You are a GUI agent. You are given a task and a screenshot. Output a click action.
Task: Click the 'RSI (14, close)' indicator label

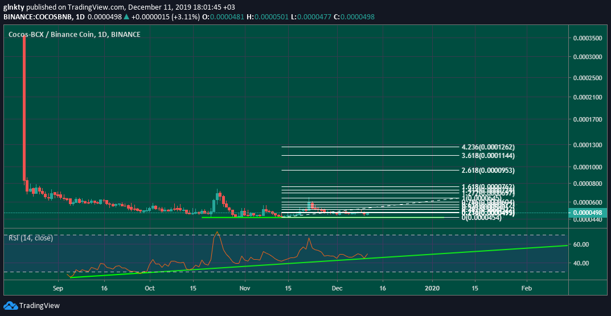(x=31, y=238)
